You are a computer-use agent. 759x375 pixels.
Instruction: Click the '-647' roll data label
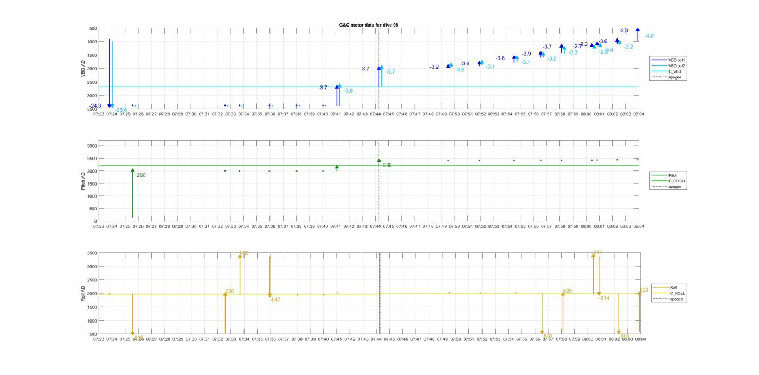(x=275, y=300)
